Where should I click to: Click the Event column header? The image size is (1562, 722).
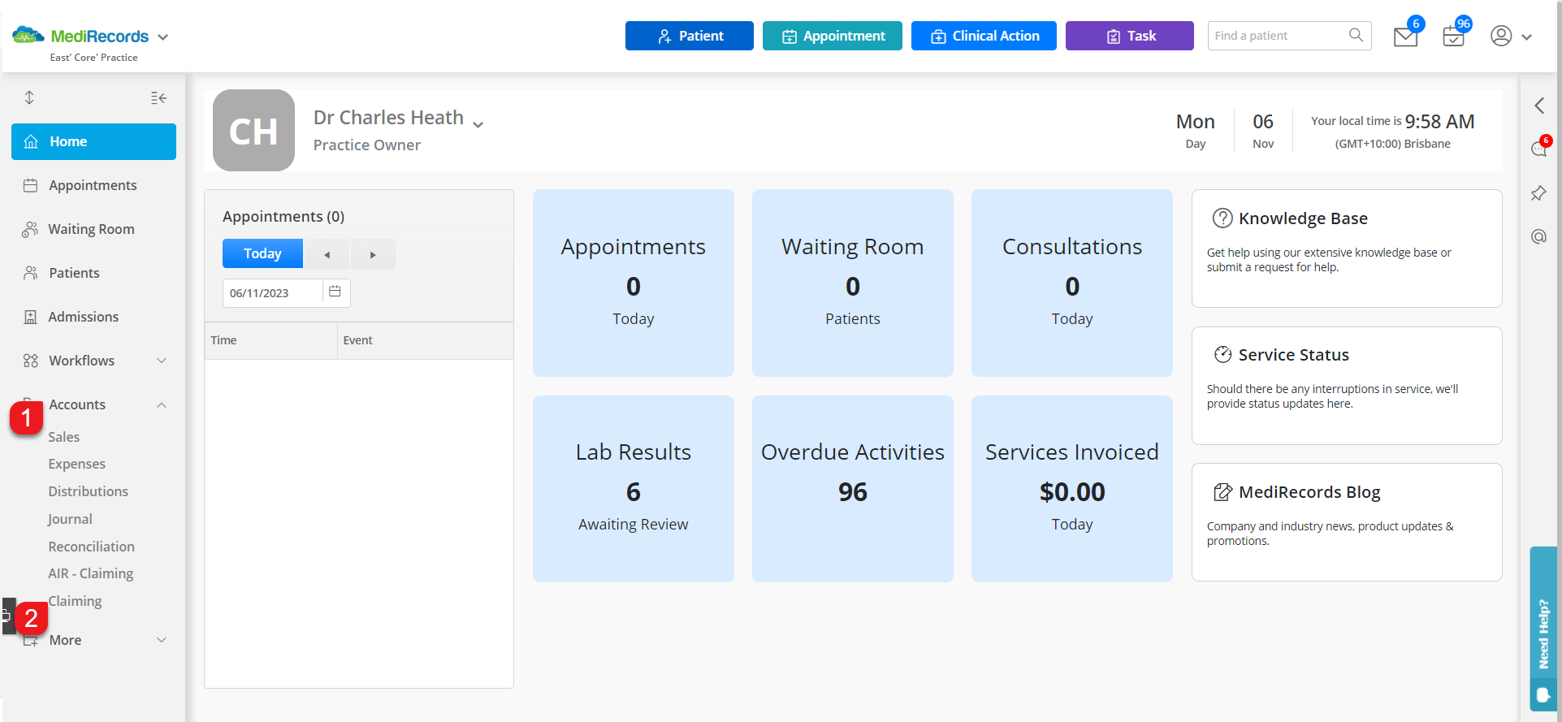[426, 340]
